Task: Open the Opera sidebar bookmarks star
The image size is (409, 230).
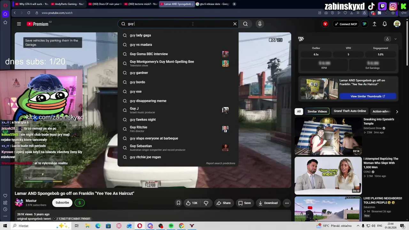Action: (5, 22)
